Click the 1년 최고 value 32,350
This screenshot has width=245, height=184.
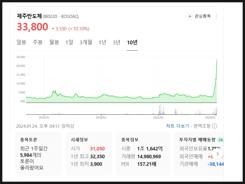point(97,156)
